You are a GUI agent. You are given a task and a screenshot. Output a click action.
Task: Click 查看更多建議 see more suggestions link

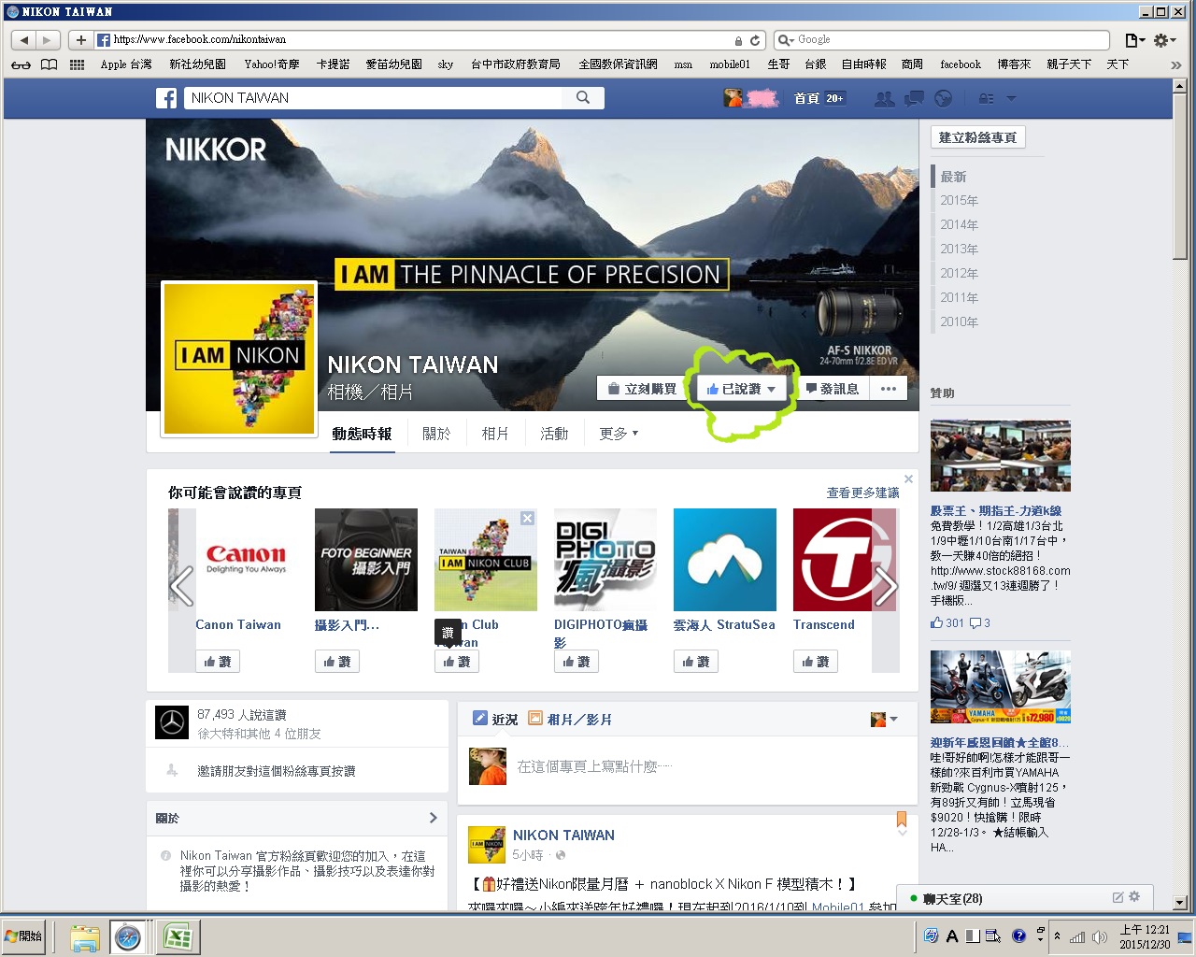tap(862, 493)
